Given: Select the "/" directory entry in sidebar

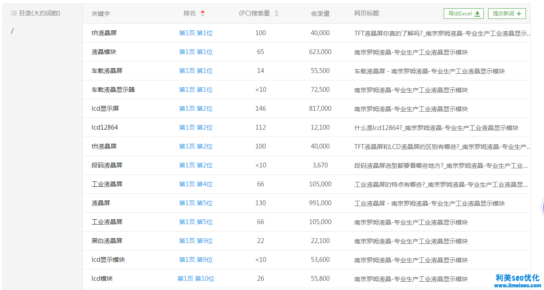Looking at the screenshot, I should coord(12,31).
